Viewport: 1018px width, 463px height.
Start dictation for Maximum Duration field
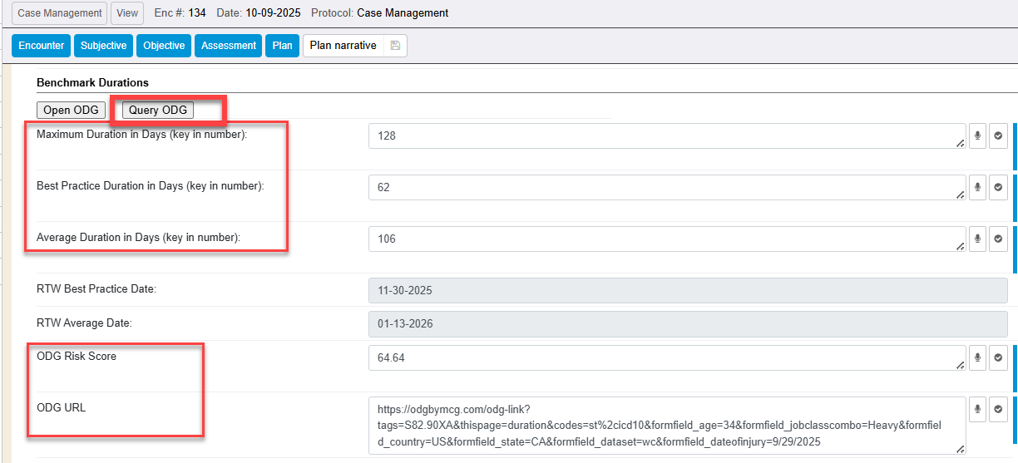point(977,136)
